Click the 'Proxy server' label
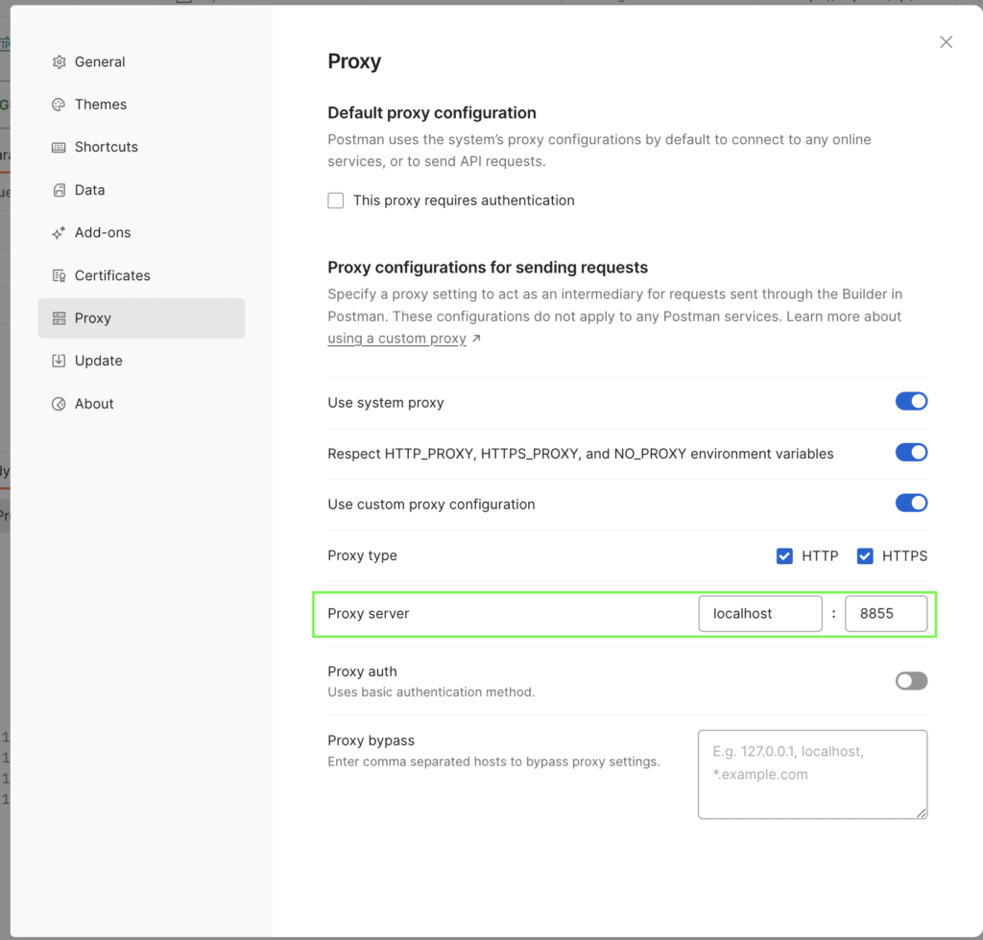The height and width of the screenshot is (940, 983). 369,614
